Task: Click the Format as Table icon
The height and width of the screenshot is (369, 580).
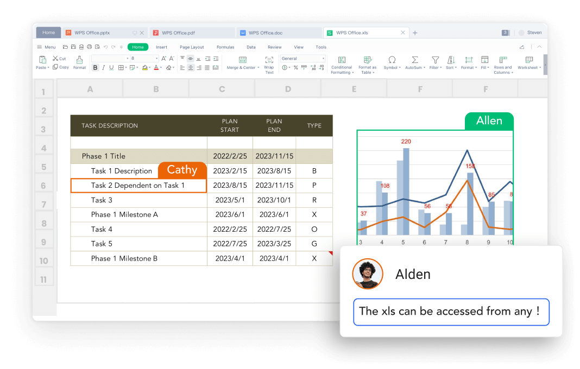Action: (368, 60)
